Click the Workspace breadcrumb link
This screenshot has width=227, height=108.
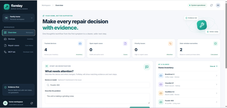click(x=46, y=5)
